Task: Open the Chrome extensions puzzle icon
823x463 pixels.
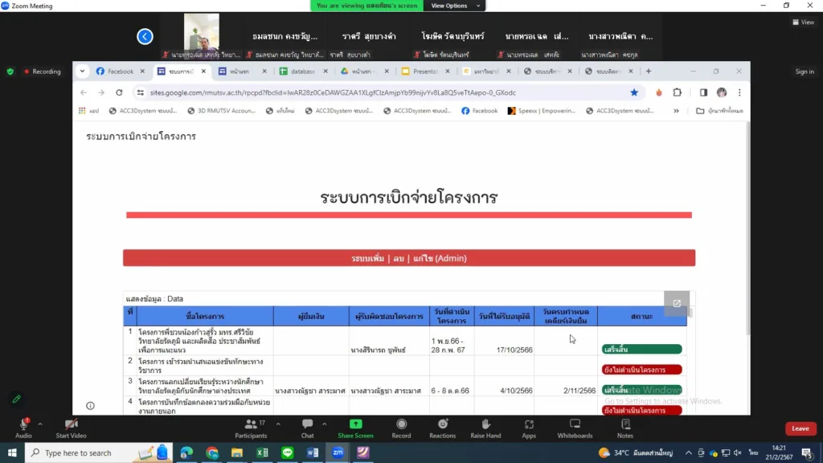Action: [x=677, y=92]
